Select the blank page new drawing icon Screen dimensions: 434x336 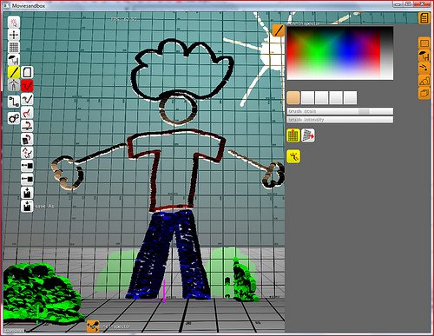pyautogui.click(x=27, y=72)
